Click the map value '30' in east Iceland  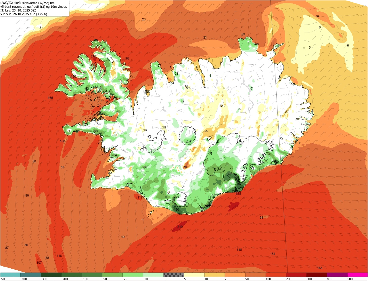pos(258,134)
